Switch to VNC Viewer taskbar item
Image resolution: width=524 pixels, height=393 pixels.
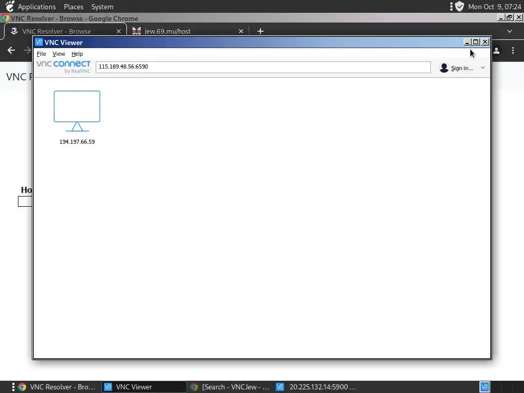144,387
